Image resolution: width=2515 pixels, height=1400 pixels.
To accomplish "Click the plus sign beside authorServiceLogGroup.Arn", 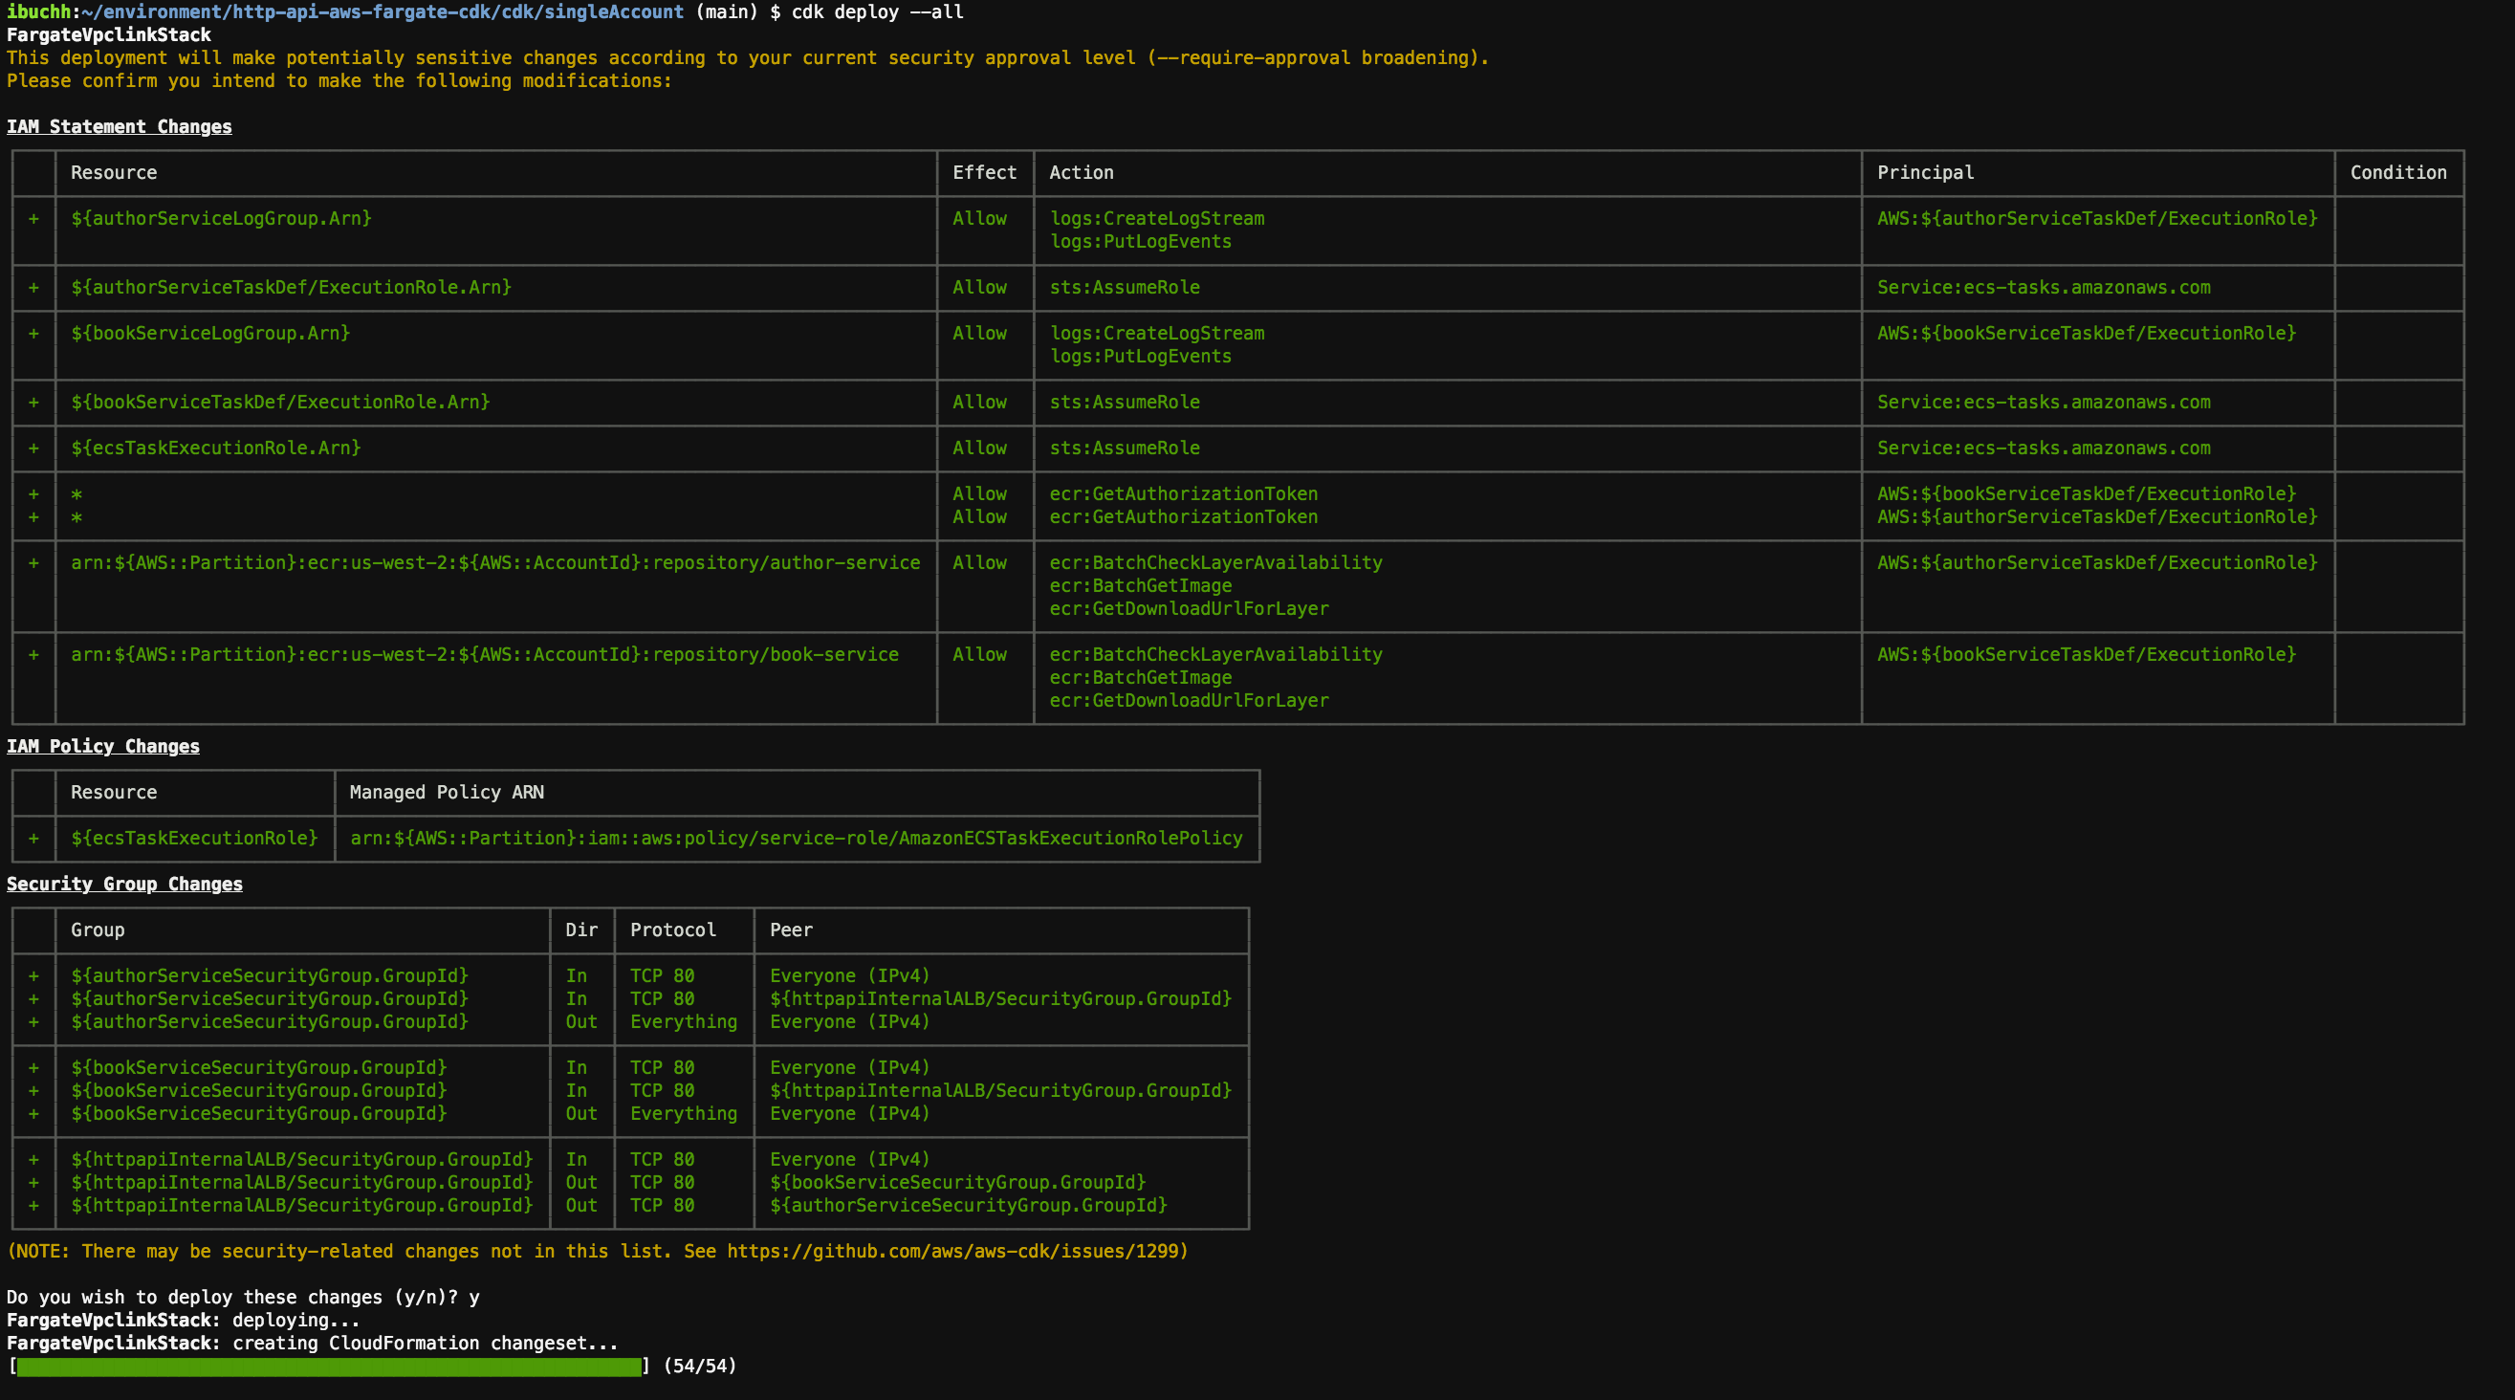I will (34, 219).
